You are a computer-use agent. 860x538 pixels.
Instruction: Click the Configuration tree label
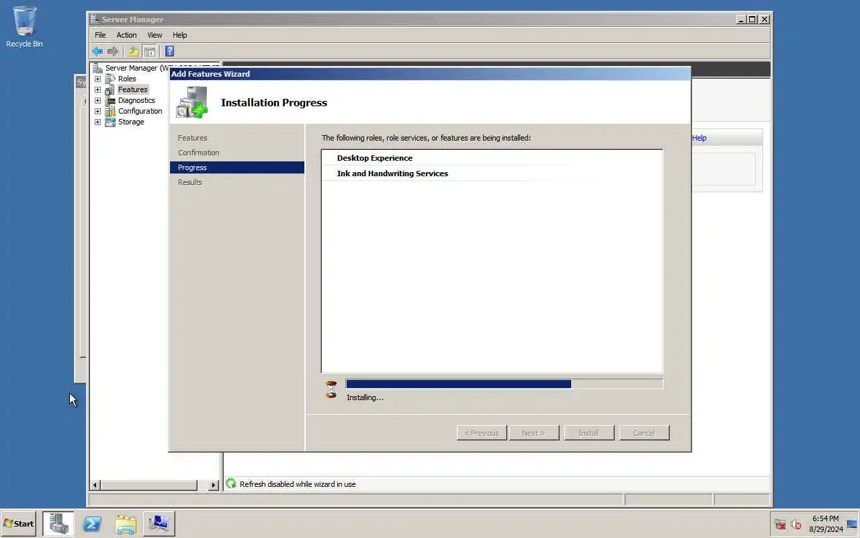[x=140, y=111]
